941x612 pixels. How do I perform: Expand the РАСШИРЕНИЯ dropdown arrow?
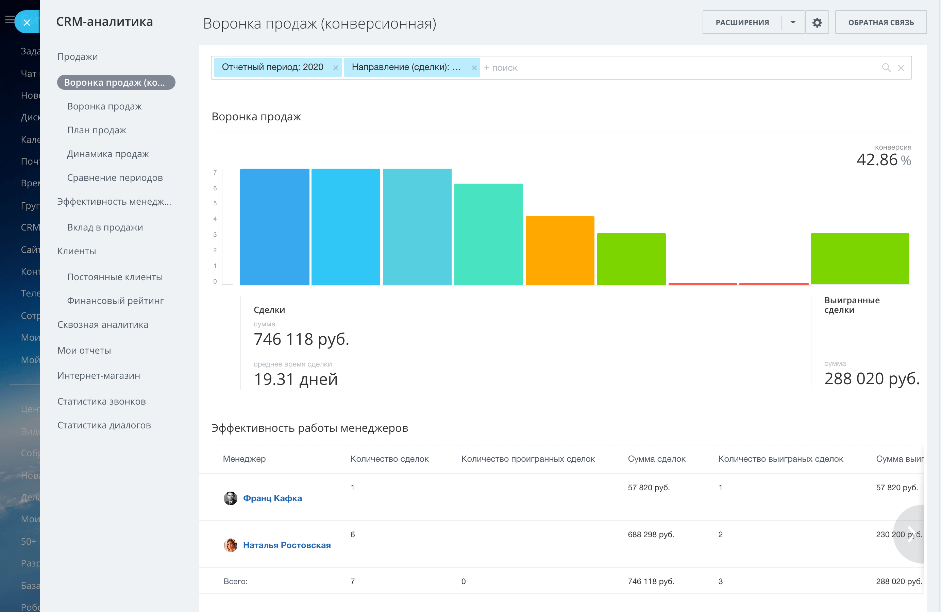click(793, 22)
